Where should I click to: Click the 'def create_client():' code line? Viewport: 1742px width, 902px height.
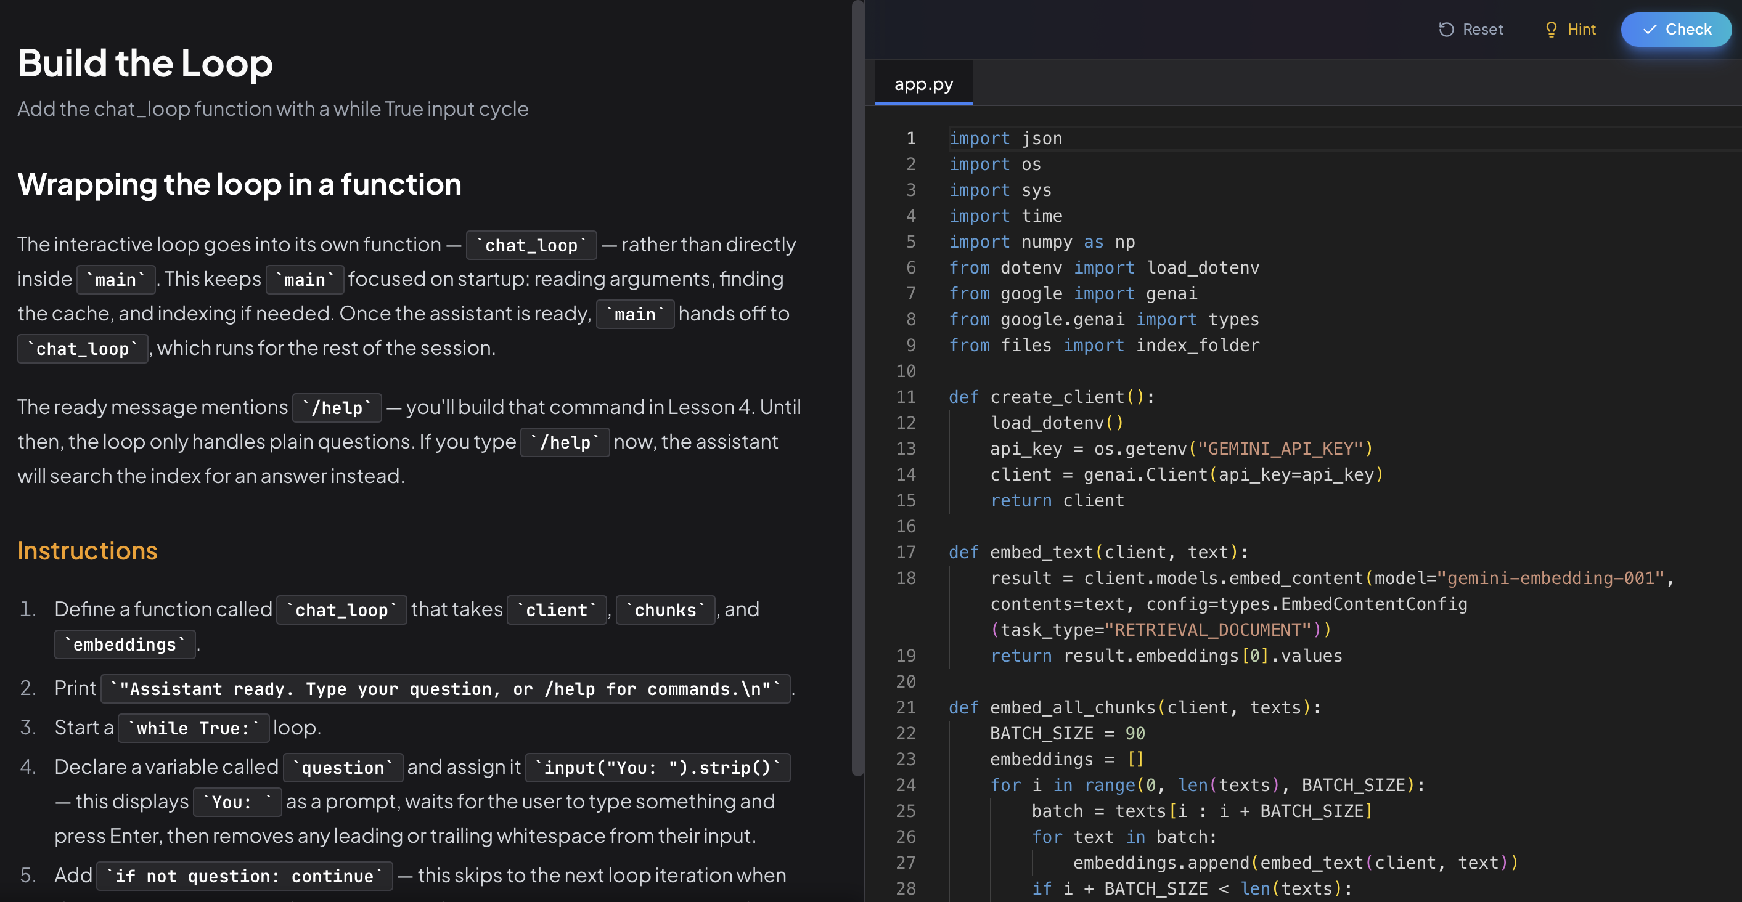point(1051,397)
